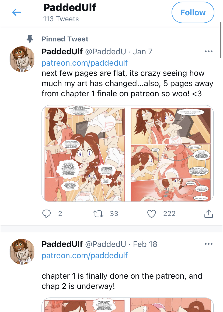Click the pin icon beside Pinned Tweet
Viewport: 223px width, 312px height.
pos(30,39)
